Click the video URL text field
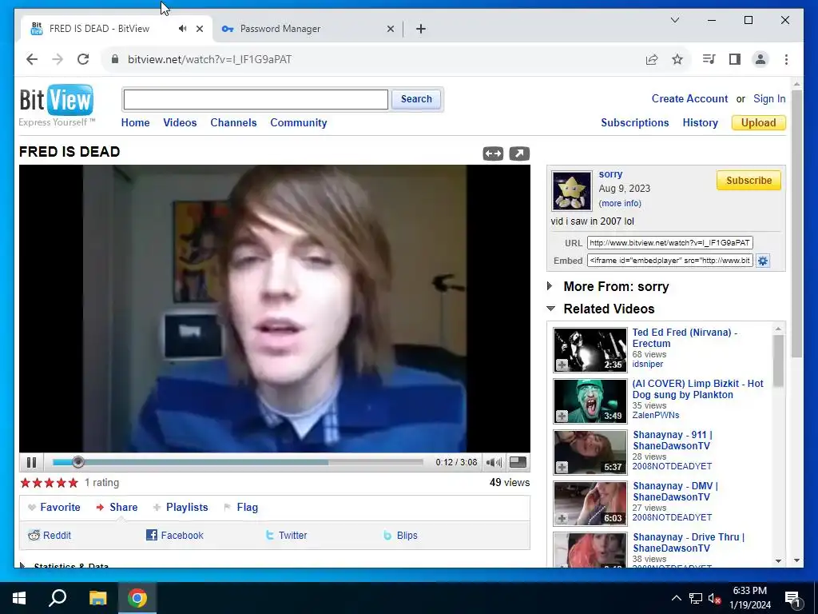 [x=670, y=243]
